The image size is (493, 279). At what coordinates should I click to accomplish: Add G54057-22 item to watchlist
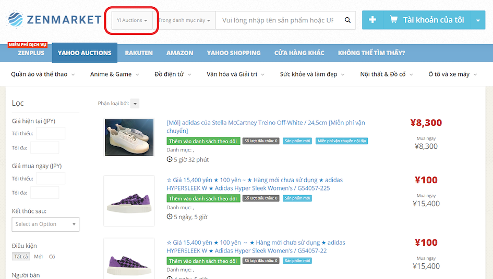[x=203, y=261]
